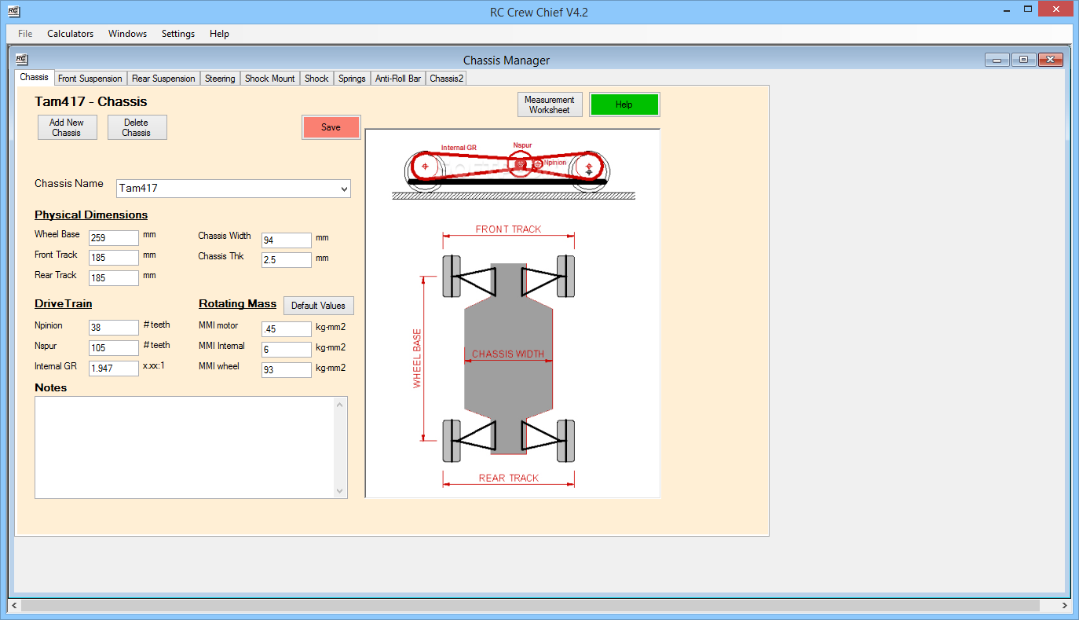Switch to the Steering tab
This screenshot has height=620, width=1079.
point(220,79)
